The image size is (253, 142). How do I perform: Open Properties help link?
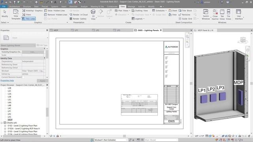pyautogui.click(x=7, y=80)
